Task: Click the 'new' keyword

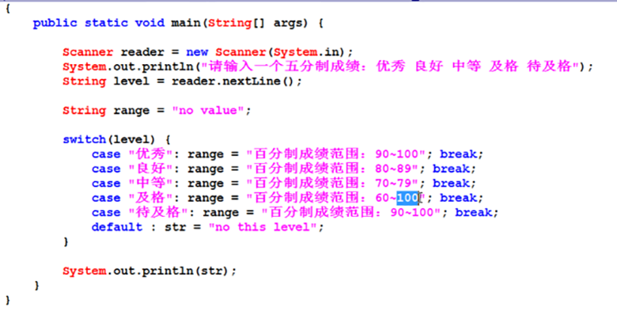Action: 197,52
